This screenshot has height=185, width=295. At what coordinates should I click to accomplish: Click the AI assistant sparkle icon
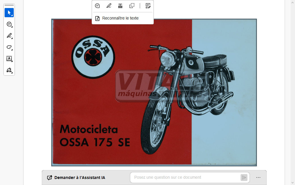[50, 178]
